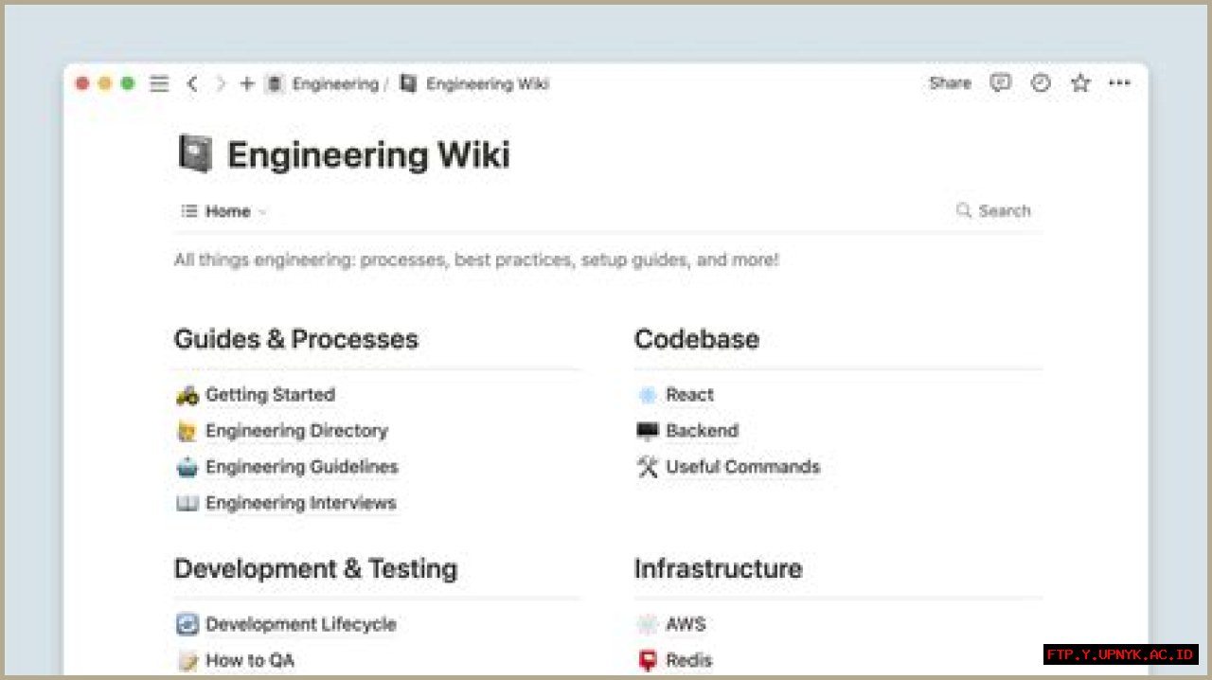Open the three-dot more options menu
The width and height of the screenshot is (1212, 680).
(x=1119, y=83)
